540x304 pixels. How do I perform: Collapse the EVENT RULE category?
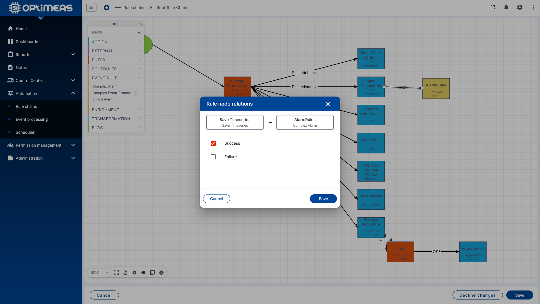(116, 78)
